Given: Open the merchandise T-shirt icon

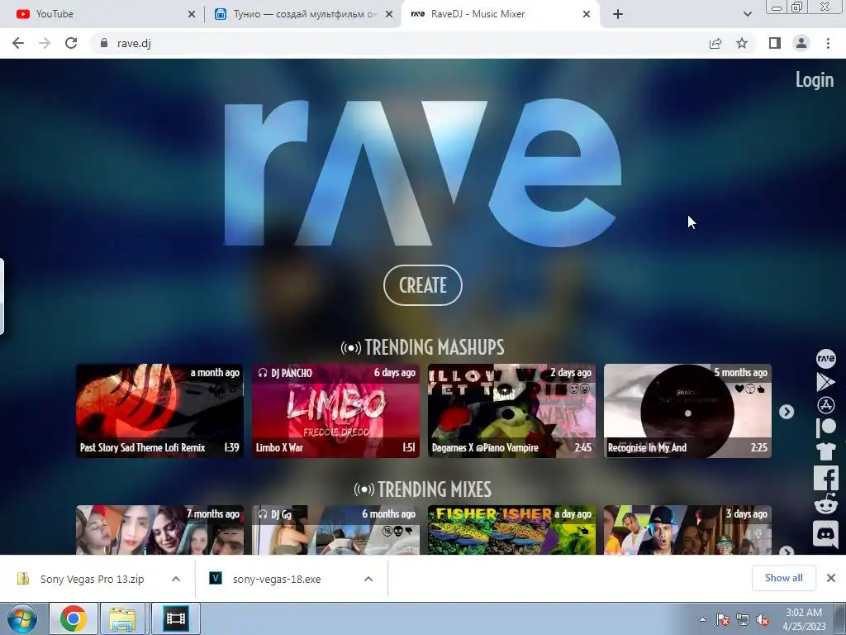Looking at the screenshot, I should 825,451.
